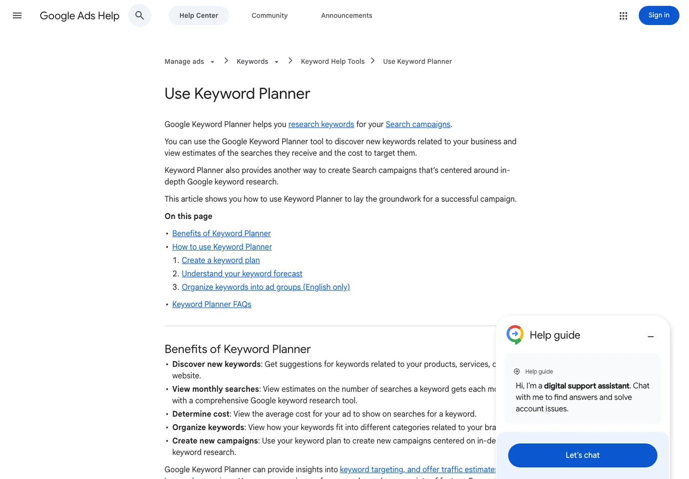This screenshot has width=689, height=479.
Task: Expand the Keywords breadcrumb dropdown arrow
Action: tap(276, 62)
